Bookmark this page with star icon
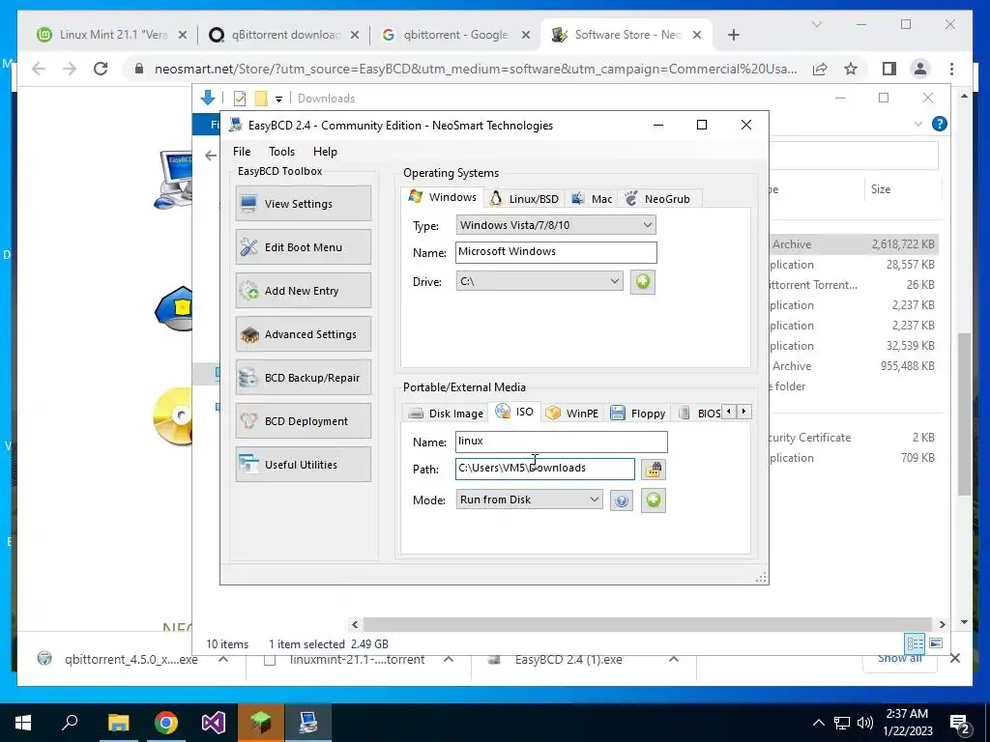 tap(851, 69)
